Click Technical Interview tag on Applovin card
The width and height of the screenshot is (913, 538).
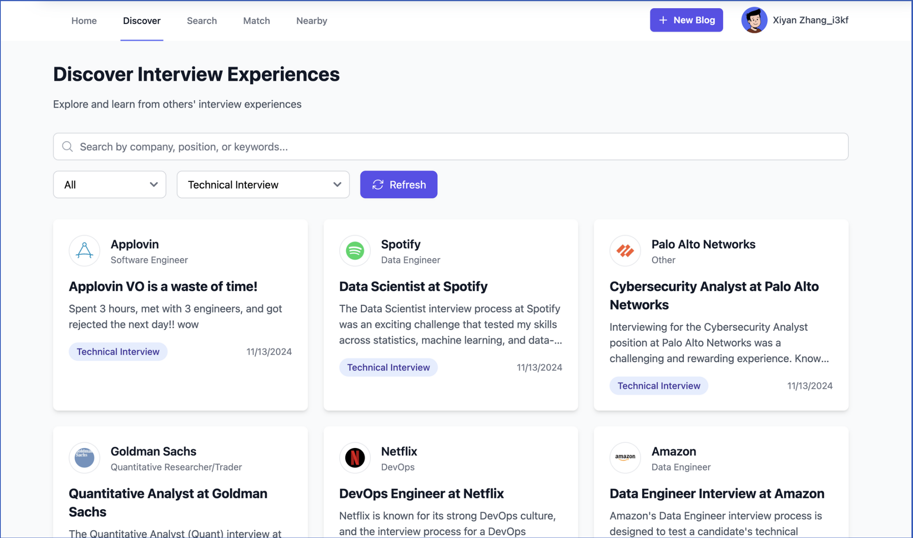pos(118,352)
